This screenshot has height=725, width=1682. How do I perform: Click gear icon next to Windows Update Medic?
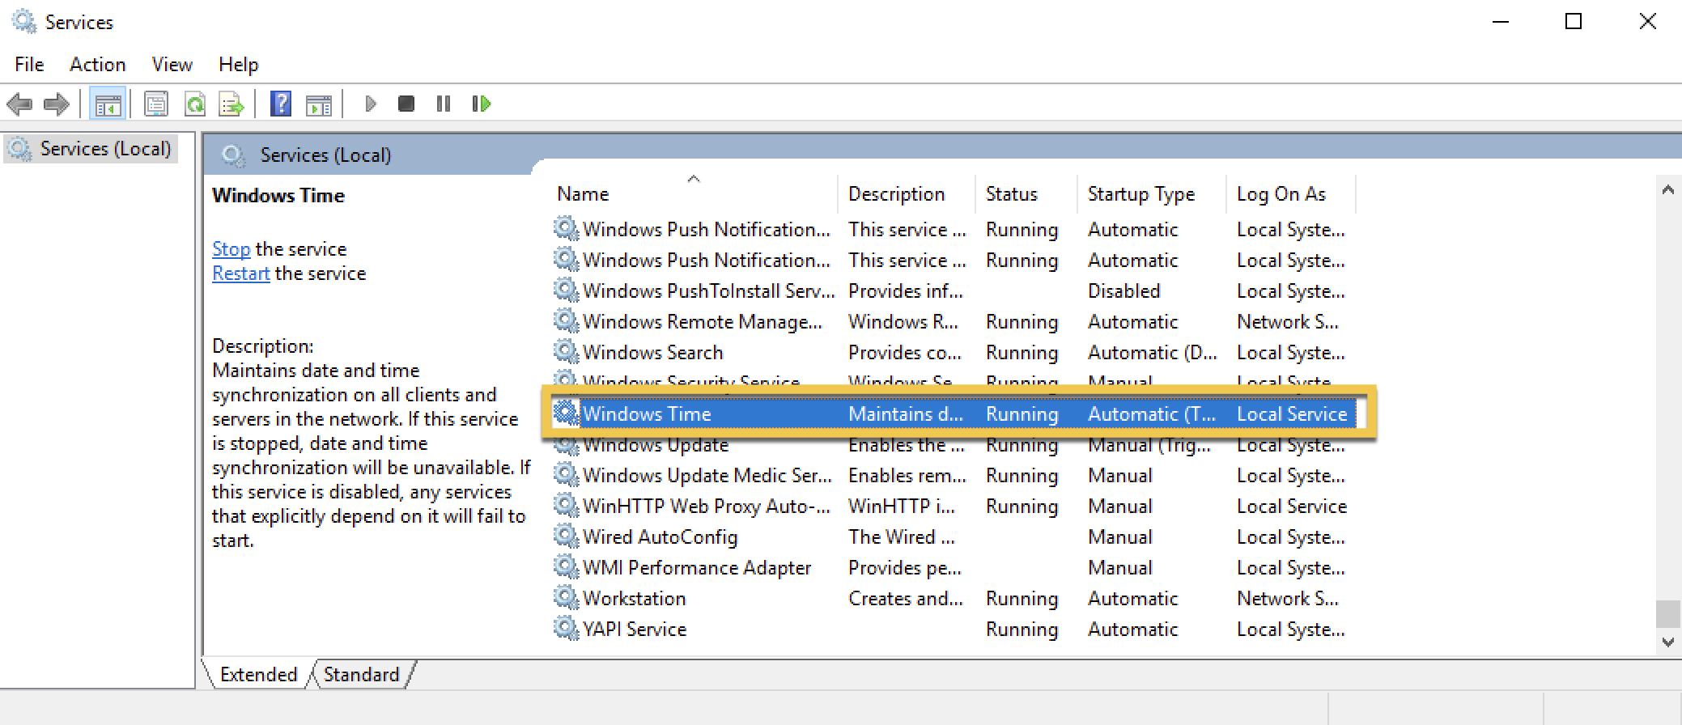[x=566, y=475]
